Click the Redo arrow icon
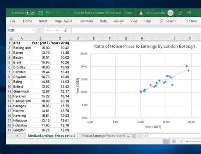 click(58, 13)
